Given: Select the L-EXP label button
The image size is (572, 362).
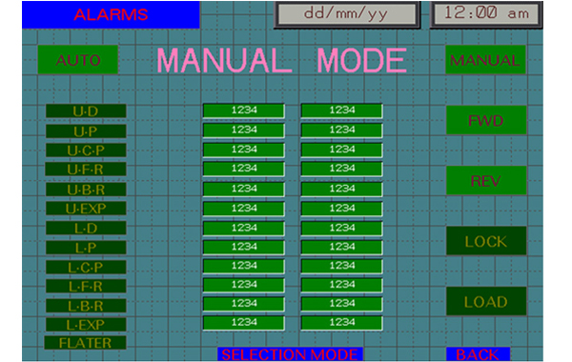Looking at the screenshot, I should (x=86, y=325).
